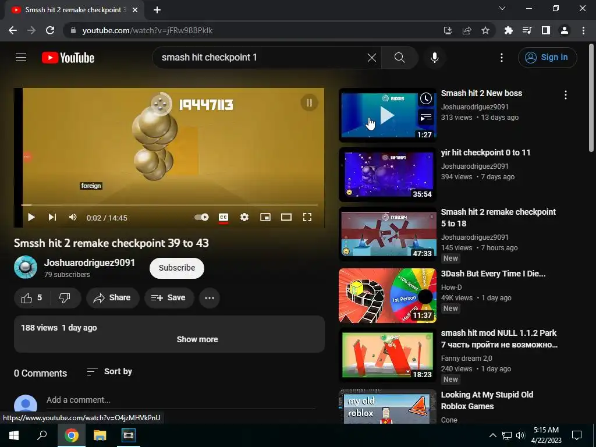Toggle the autoplay switch
The image size is (596, 447).
201,217
